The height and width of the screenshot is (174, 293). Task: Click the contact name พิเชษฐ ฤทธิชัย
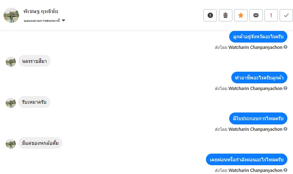(x=41, y=11)
